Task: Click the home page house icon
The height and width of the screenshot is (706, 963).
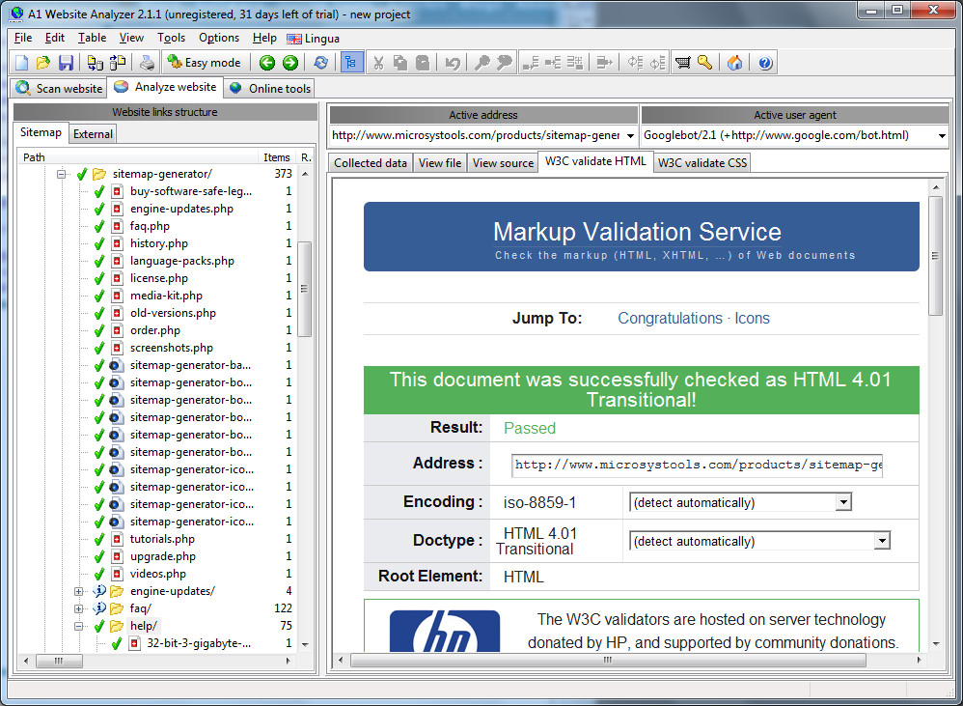Action: point(734,63)
